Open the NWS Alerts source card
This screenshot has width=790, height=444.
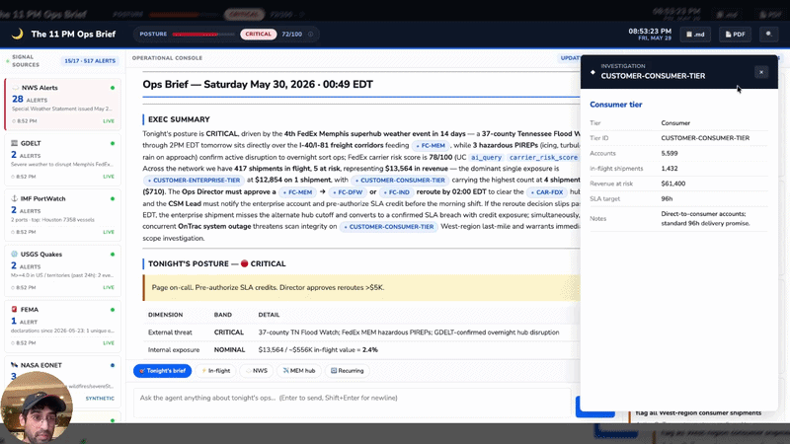point(62,104)
